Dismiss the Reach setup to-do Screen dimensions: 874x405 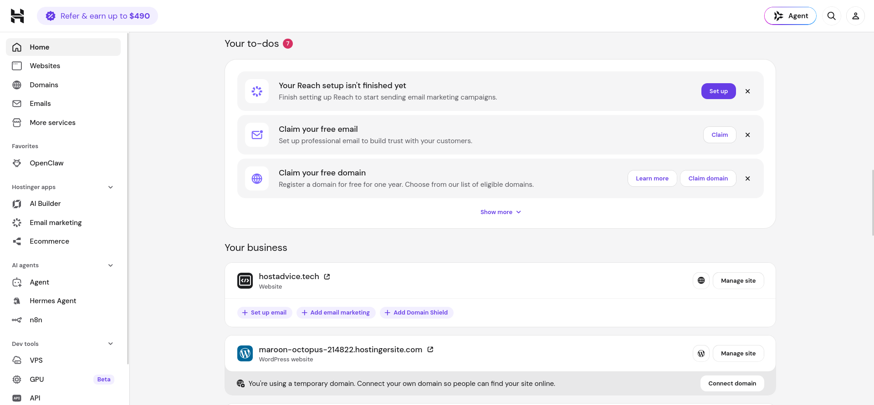747,91
